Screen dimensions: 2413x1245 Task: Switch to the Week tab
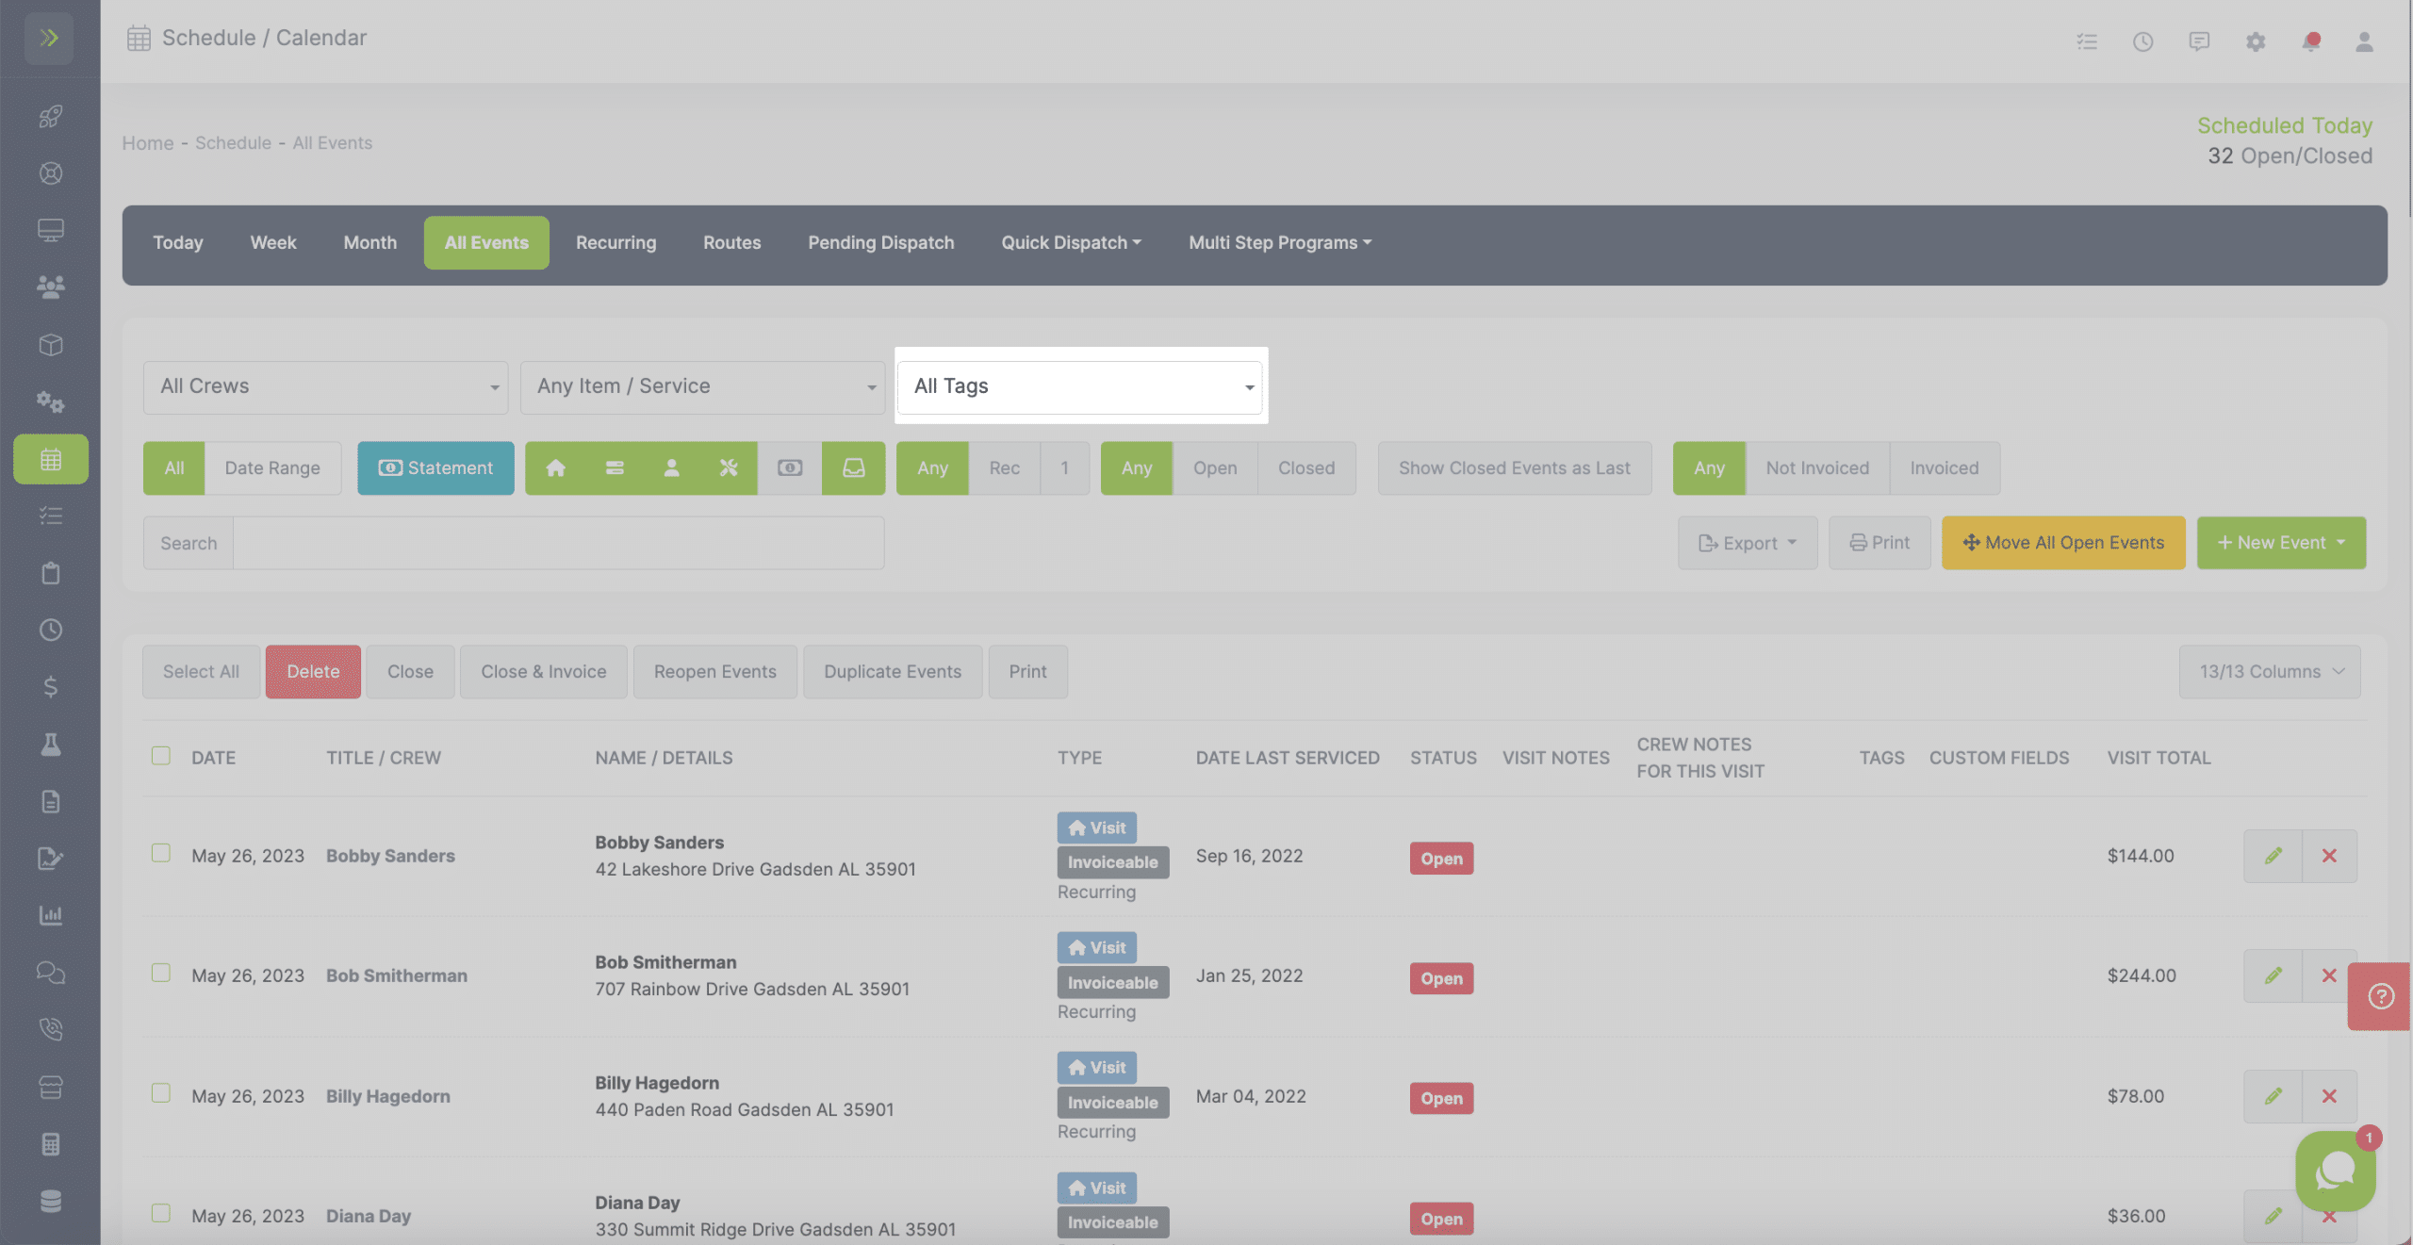coord(273,243)
